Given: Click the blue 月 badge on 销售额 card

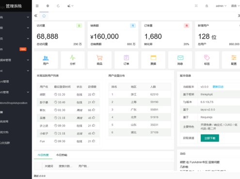Looking at the screenshot, I should (x=133, y=26).
